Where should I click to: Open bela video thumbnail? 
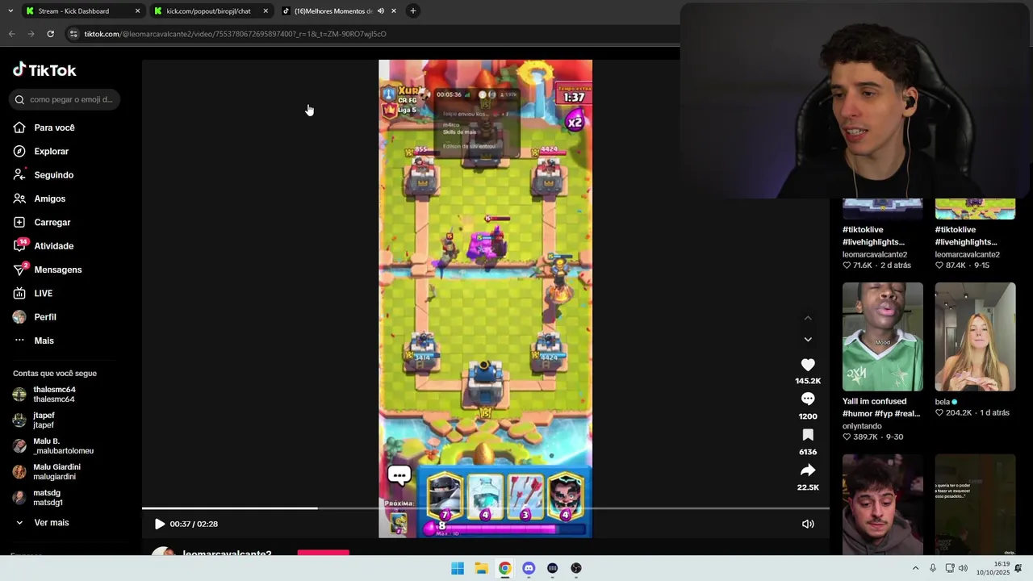coord(975,336)
